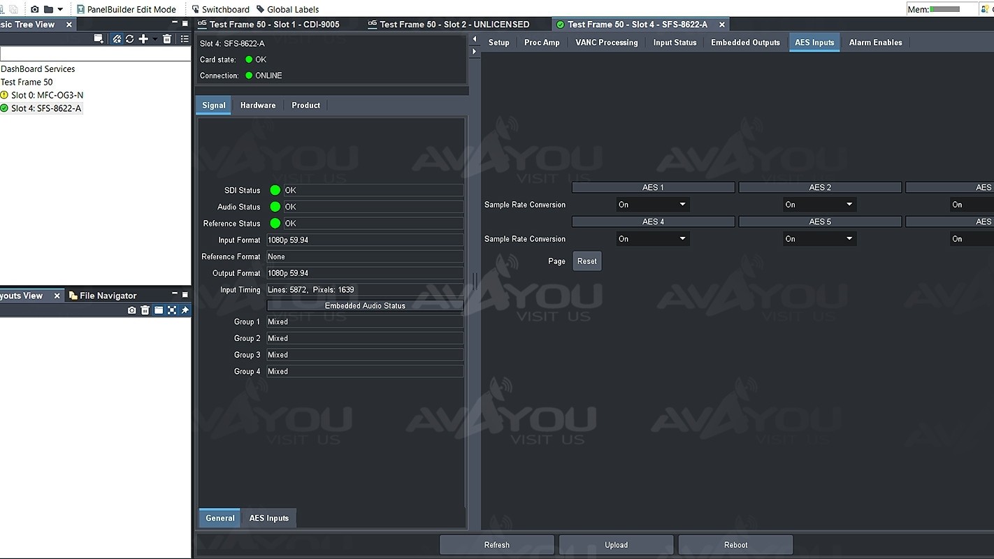
Task: Open the Input Status tab
Action: coord(675,43)
